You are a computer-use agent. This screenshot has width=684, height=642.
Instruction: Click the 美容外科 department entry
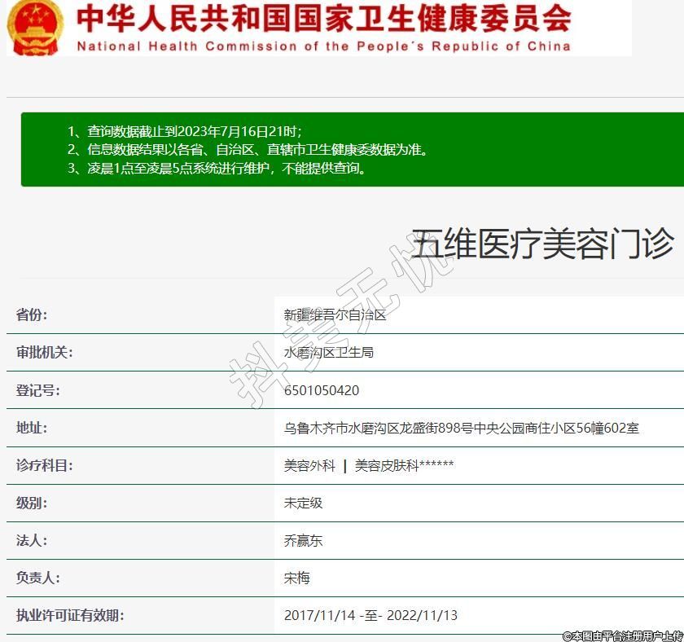(309, 465)
